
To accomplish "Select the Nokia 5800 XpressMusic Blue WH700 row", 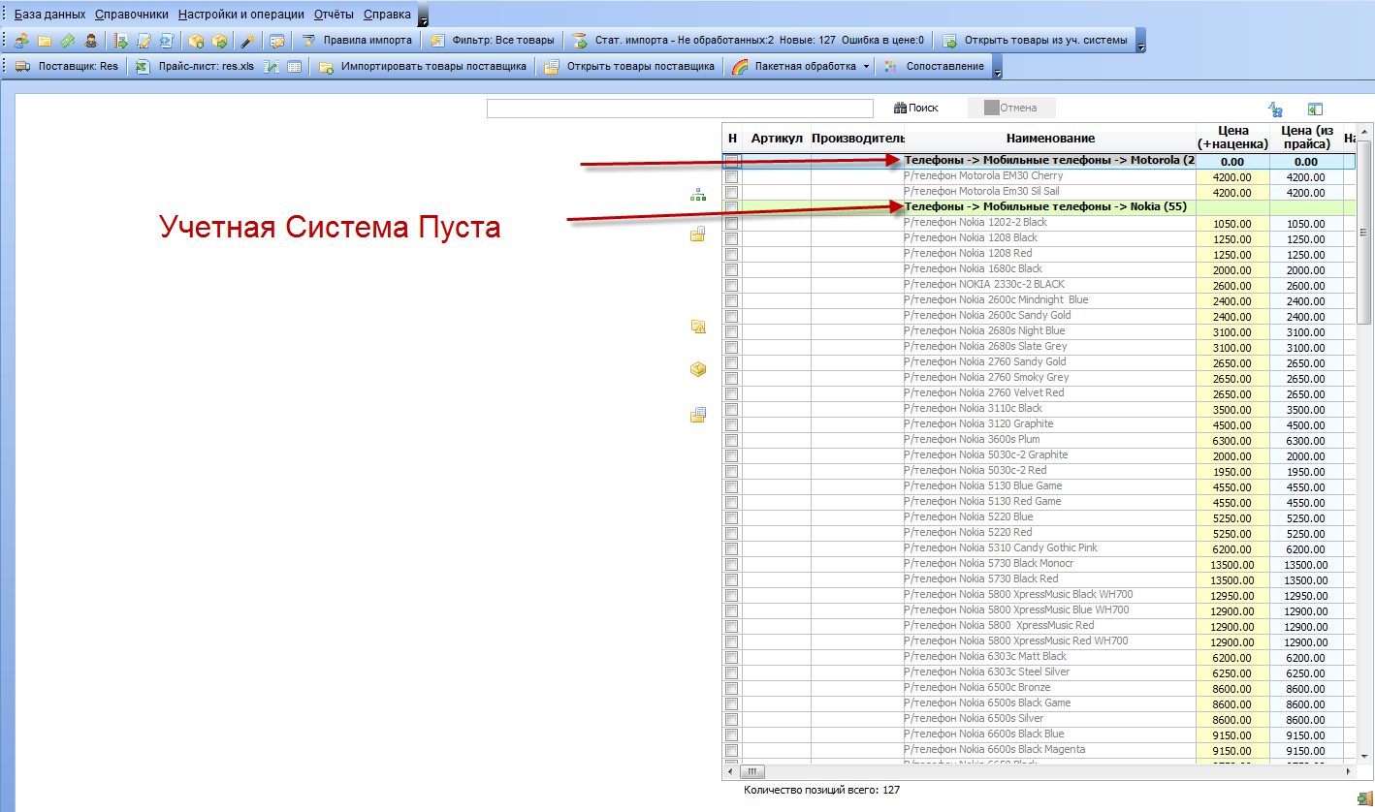I will coord(1039,610).
